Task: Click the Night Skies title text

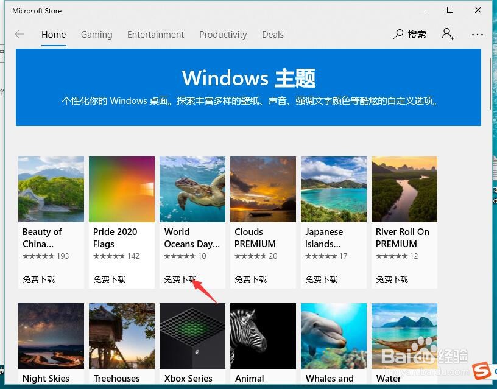Action: (x=46, y=379)
